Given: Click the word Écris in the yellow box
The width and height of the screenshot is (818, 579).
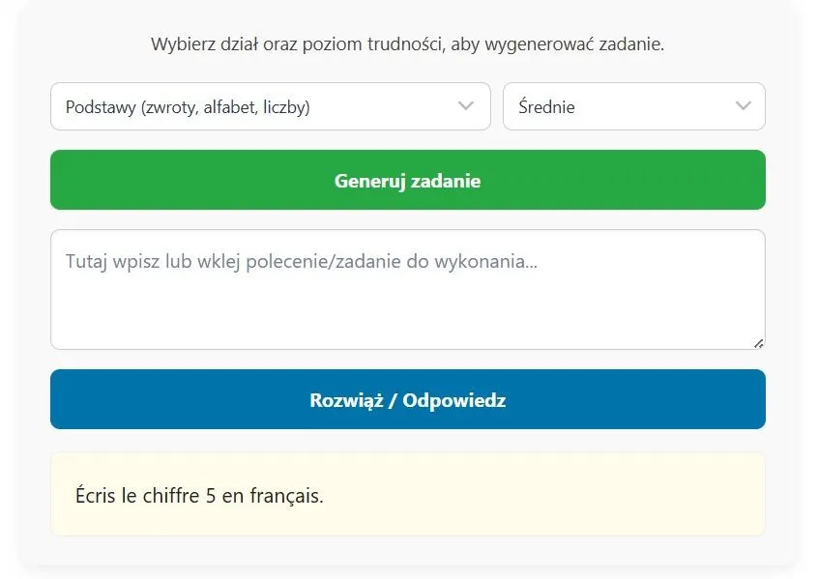Looking at the screenshot, I should pos(96,497).
